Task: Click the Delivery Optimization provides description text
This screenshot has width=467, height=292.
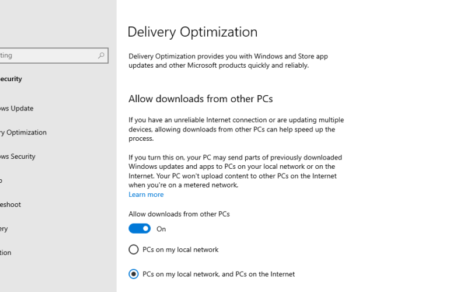Action: click(228, 61)
